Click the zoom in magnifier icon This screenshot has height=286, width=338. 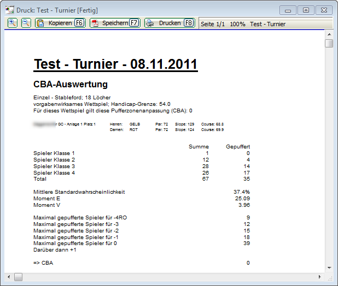[12, 23]
